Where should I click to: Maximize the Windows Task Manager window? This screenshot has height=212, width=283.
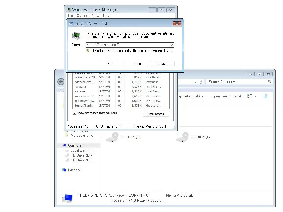click(161, 10)
